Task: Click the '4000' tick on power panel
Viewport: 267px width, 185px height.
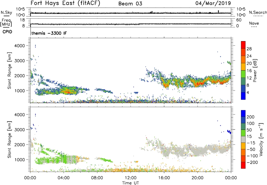Action: 19,46
